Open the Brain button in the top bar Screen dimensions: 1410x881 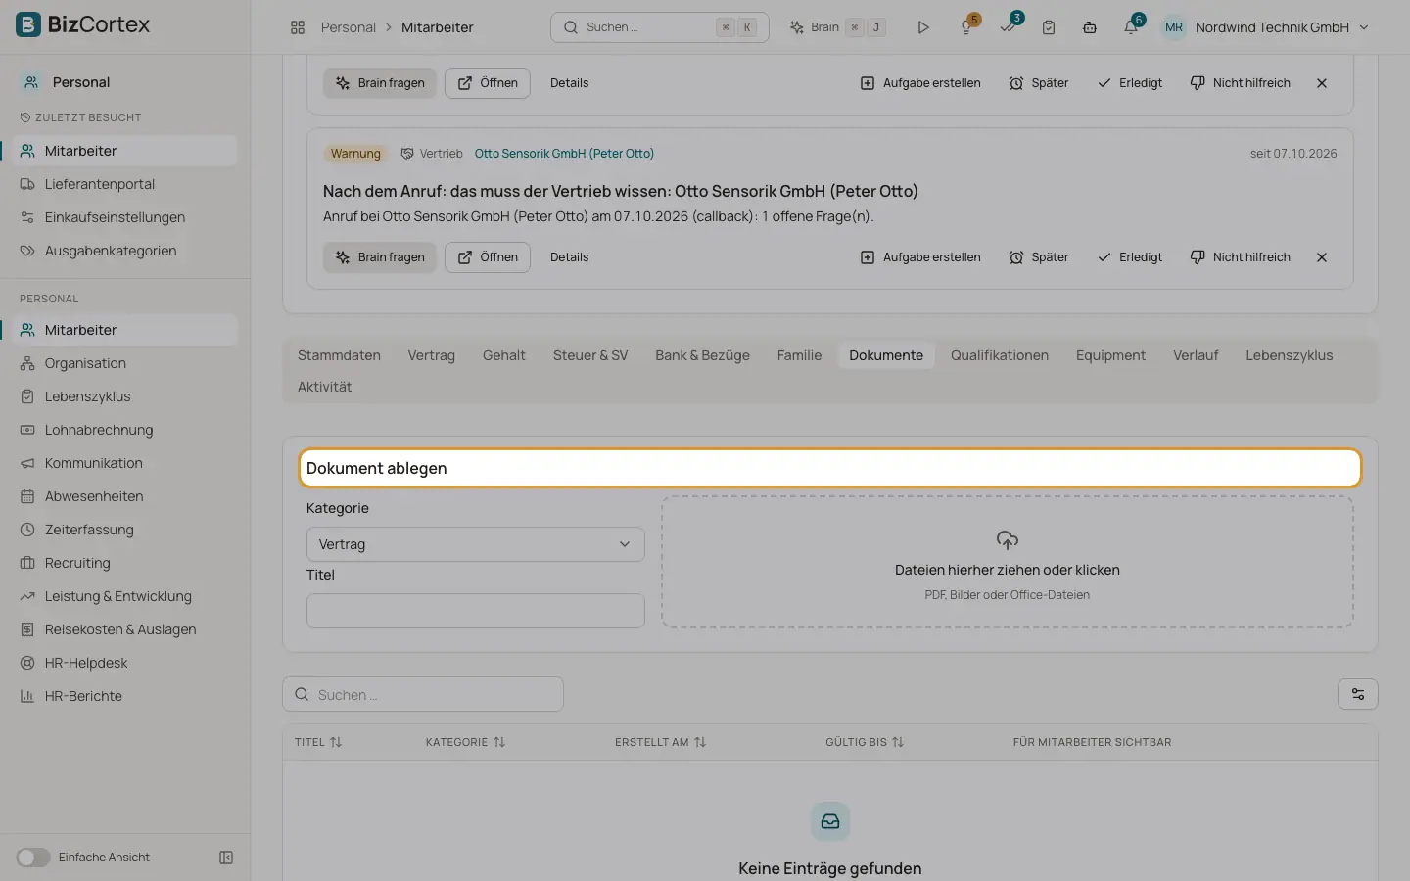coord(837,27)
